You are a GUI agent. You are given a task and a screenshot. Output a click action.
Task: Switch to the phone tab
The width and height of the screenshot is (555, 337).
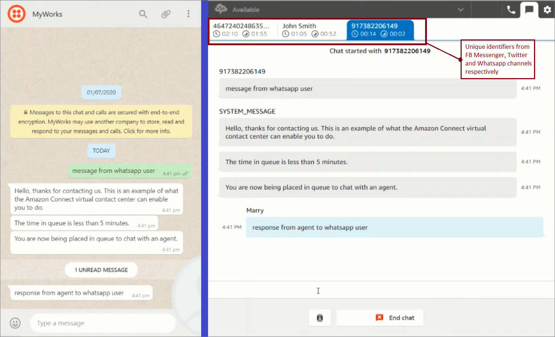click(511, 10)
